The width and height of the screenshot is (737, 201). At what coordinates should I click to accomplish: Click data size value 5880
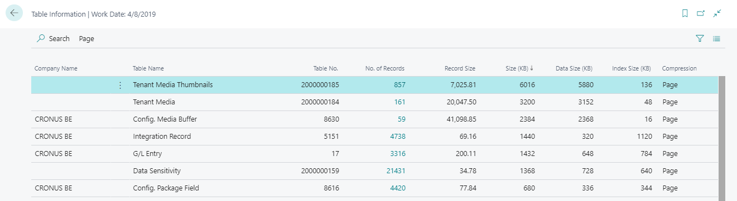(x=585, y=85)
